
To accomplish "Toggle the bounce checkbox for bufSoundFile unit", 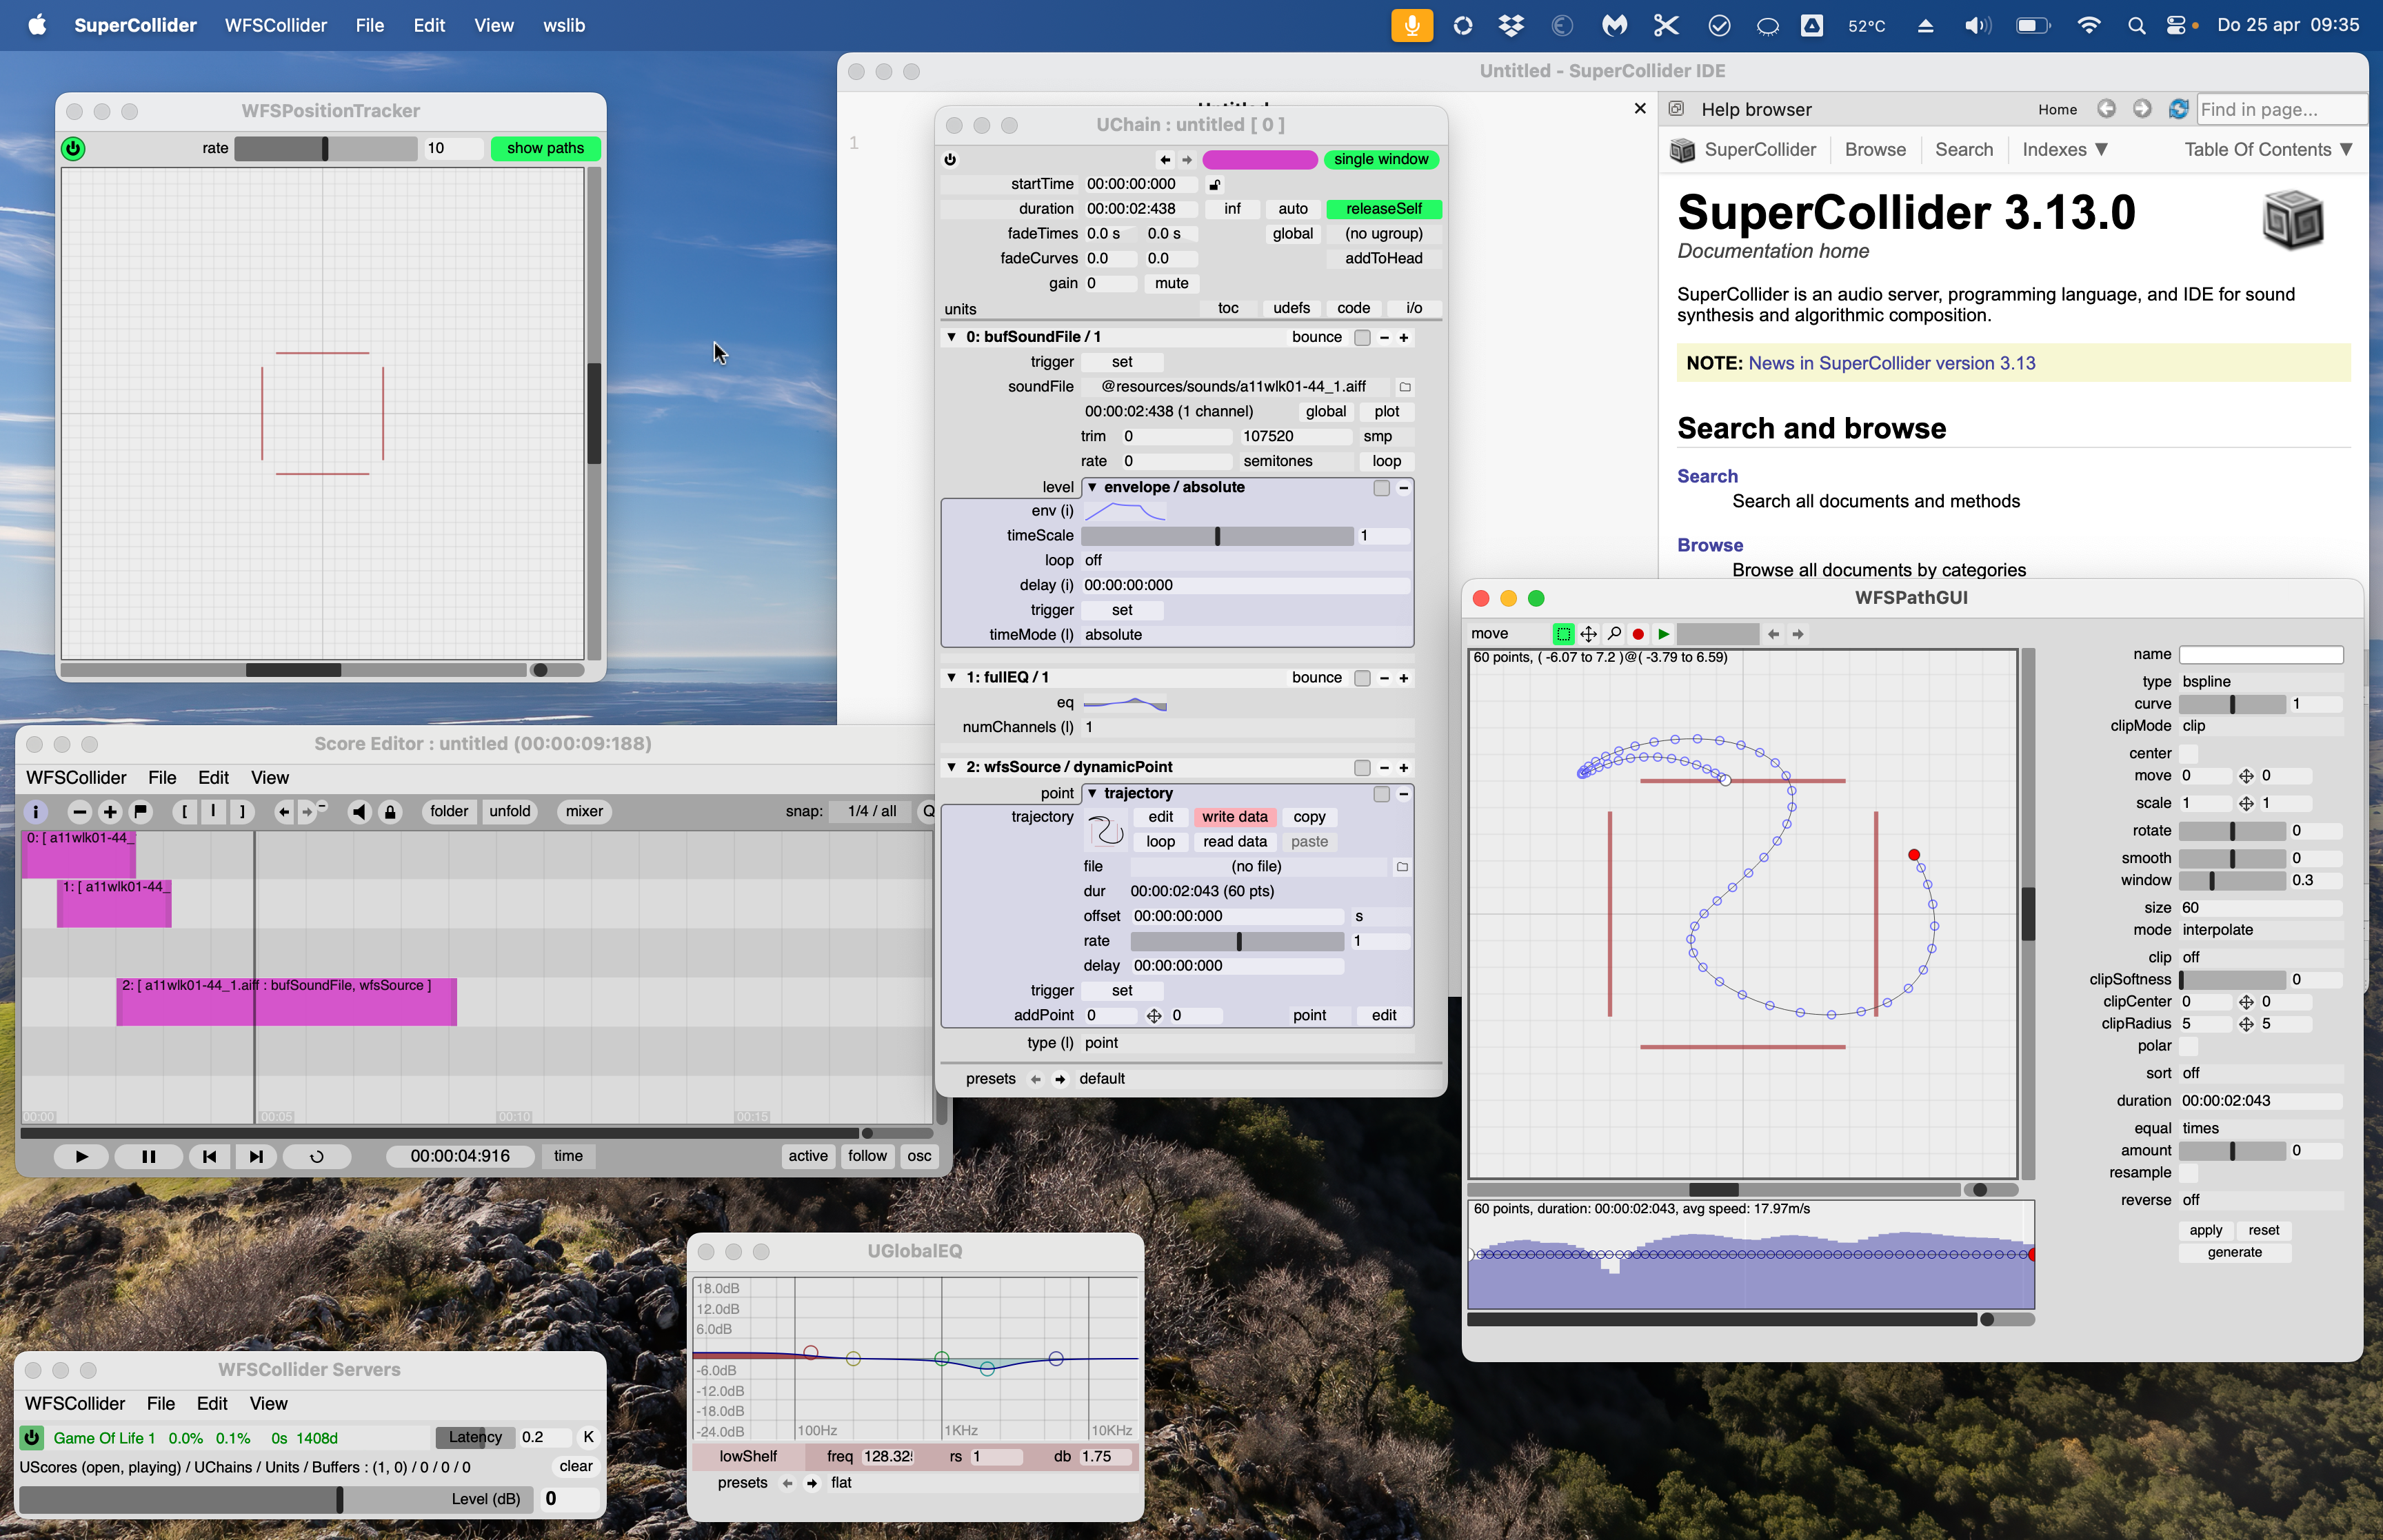I will [1362, 338].
